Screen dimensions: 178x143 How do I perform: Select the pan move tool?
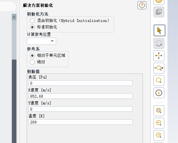point(159,56)
